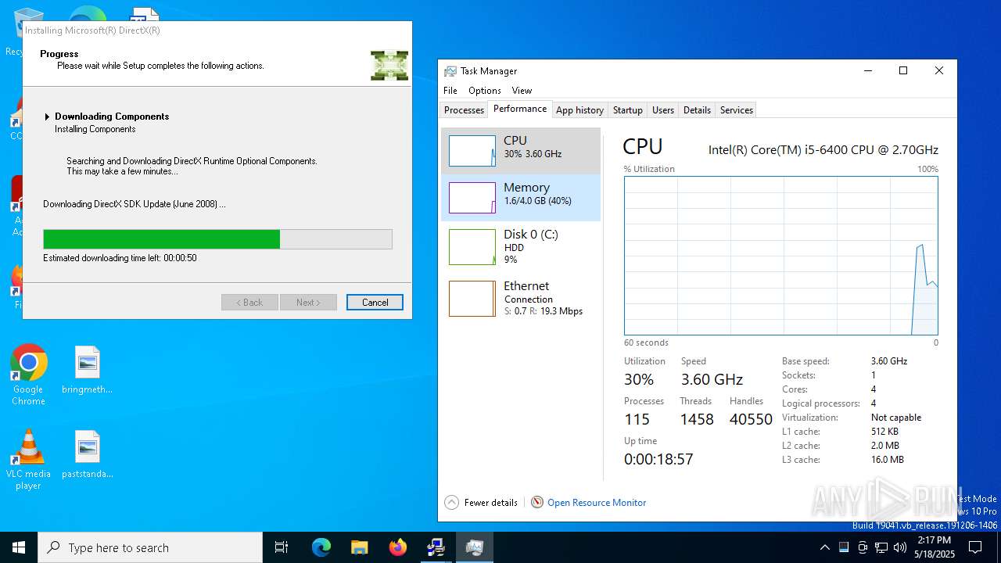Click the tray icon left of network icon
The height and width of the screenshot is (563, 1001).
coord(863,547)
